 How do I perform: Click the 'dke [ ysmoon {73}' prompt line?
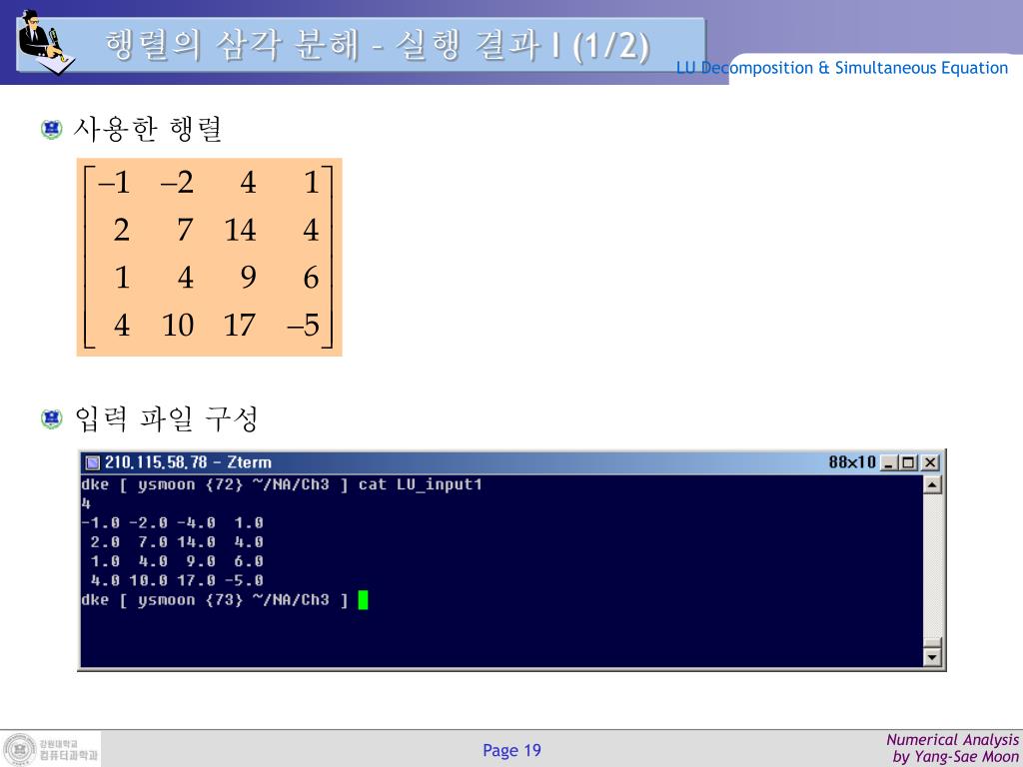(215, 600)
